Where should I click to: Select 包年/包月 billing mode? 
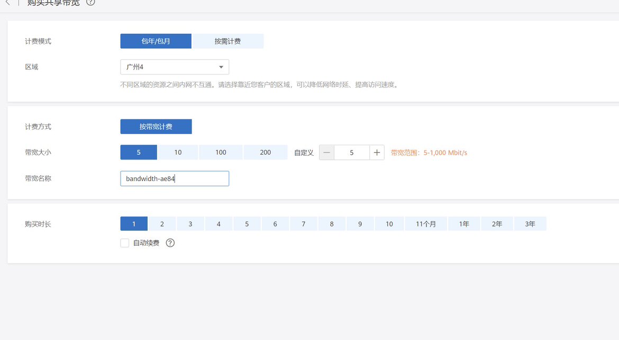coord(156,41)
